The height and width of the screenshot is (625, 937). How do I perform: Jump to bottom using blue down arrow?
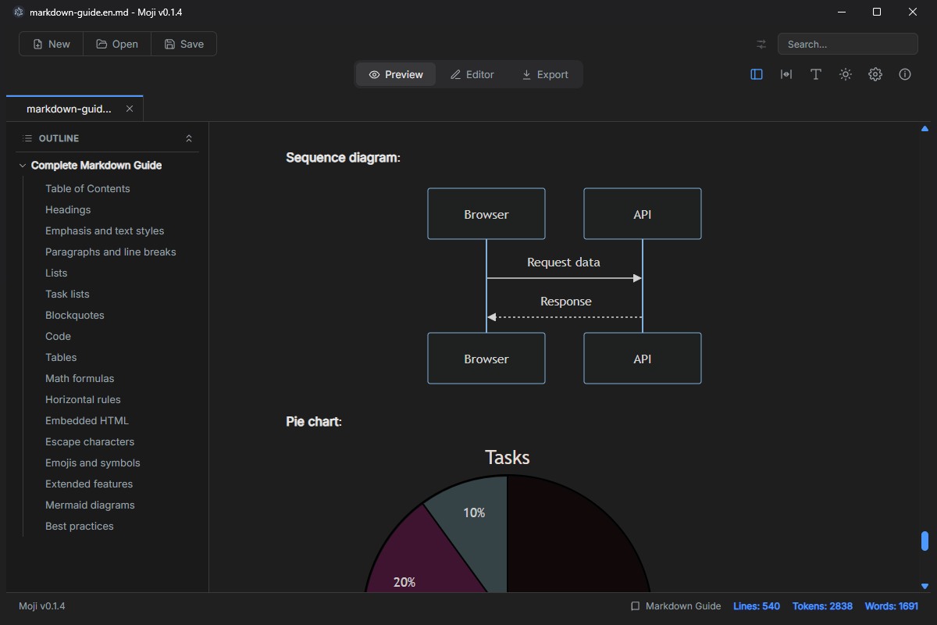(925, 586)
